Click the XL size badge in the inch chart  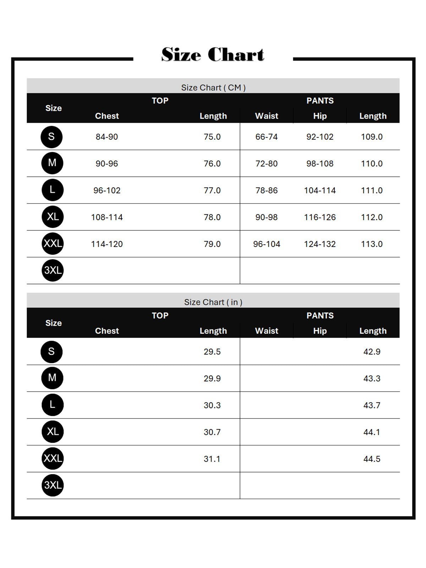coord(53,432)
